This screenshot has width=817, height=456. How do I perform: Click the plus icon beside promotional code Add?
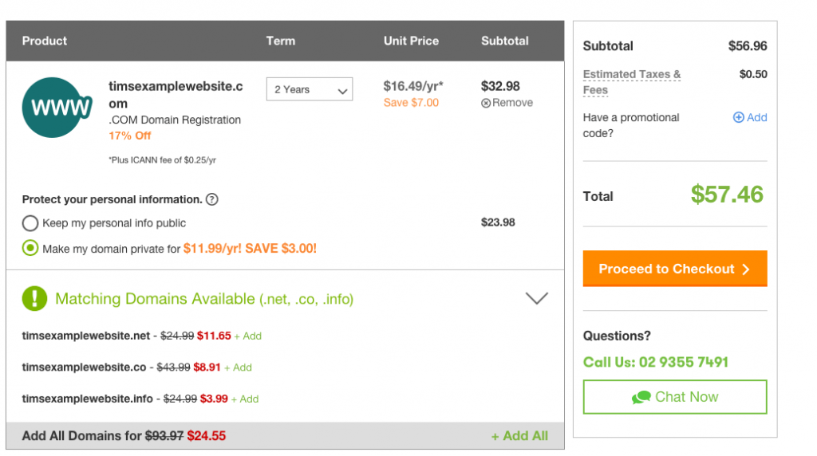738,118
